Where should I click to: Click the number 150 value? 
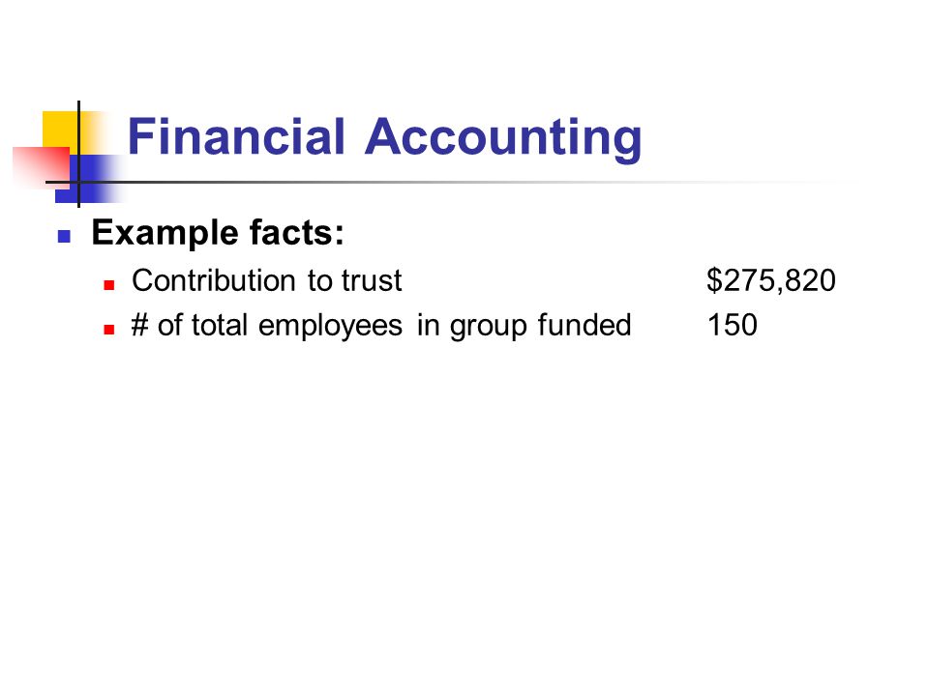click(733, 325)
